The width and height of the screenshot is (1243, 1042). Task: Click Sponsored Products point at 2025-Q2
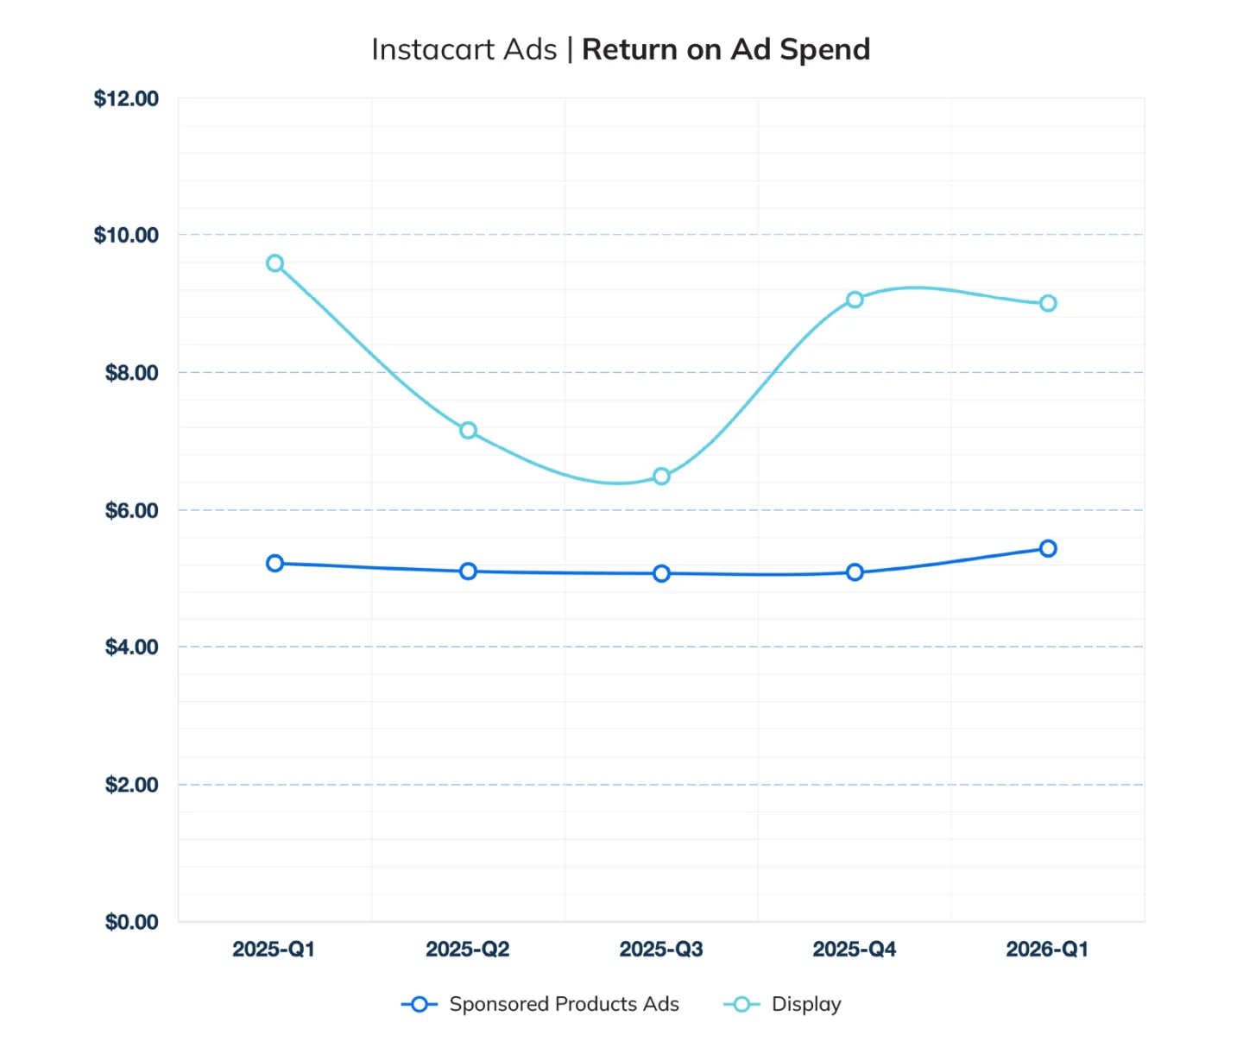[x=468, y=571]
